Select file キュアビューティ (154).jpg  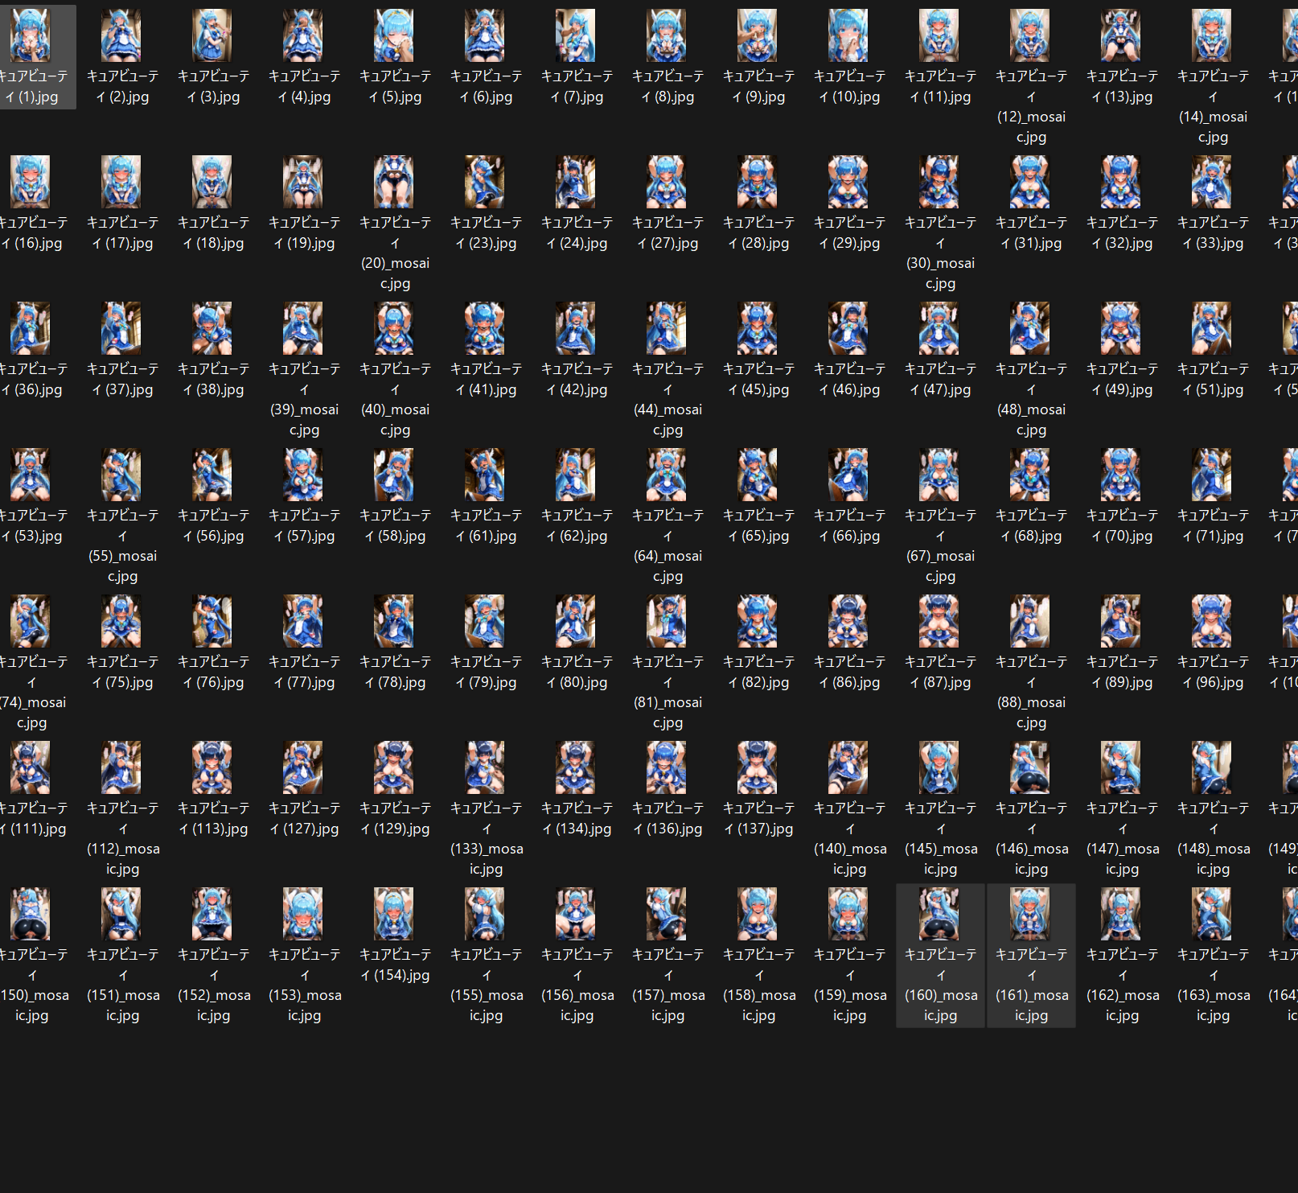pyautogui.click(x=394, y=935)
